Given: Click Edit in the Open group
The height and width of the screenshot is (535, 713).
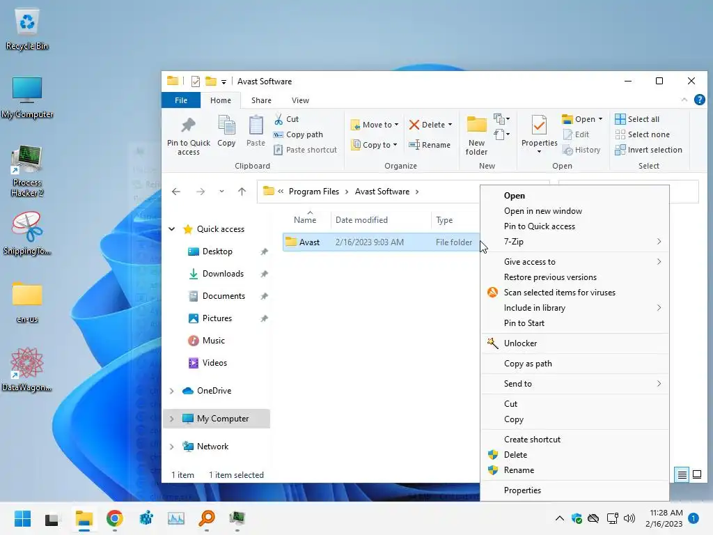Looking at the screenshot, I should (576, 134).
